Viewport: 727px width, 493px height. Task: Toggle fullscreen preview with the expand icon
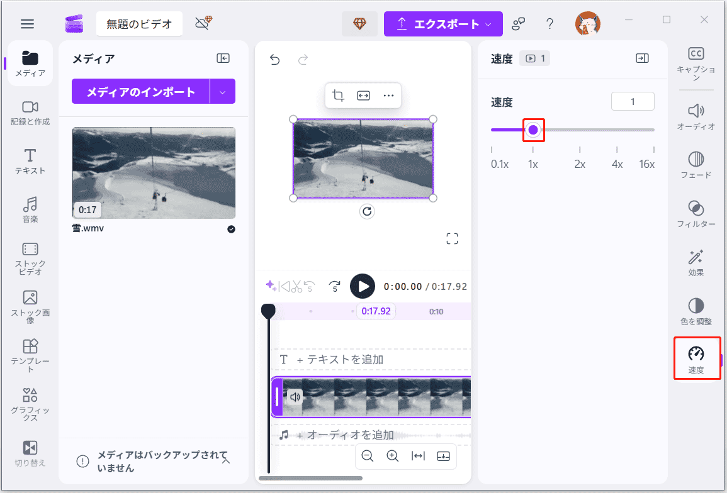[452, 238]
